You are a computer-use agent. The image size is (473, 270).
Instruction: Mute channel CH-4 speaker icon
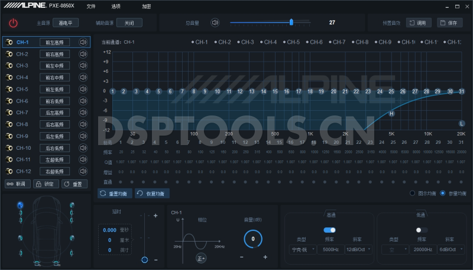pyautogui.click(x=83, y=78)
